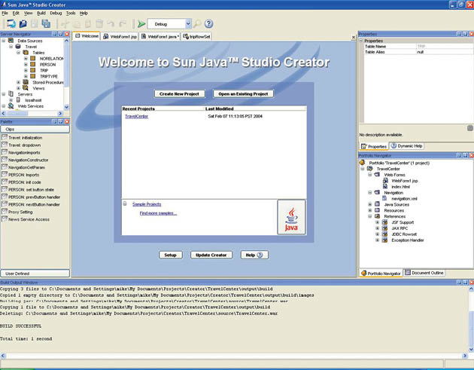Click the Cut scissors toolbar icon

coord(65,23)
